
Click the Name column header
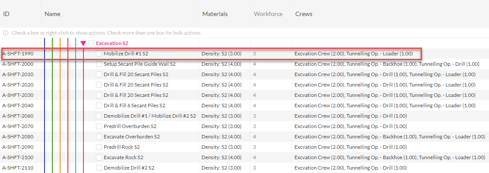[52, 14]
